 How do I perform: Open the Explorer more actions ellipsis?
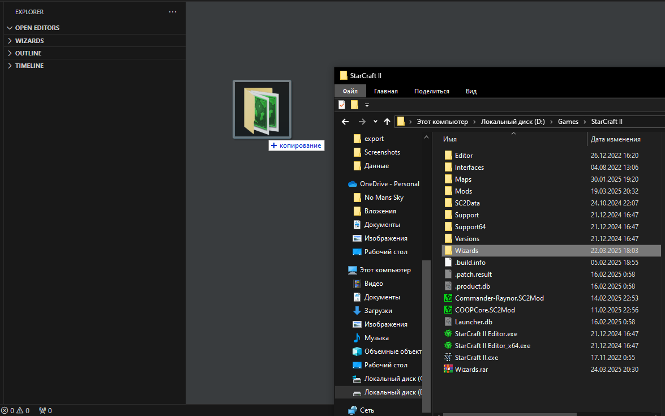click(x=173, y=12)
